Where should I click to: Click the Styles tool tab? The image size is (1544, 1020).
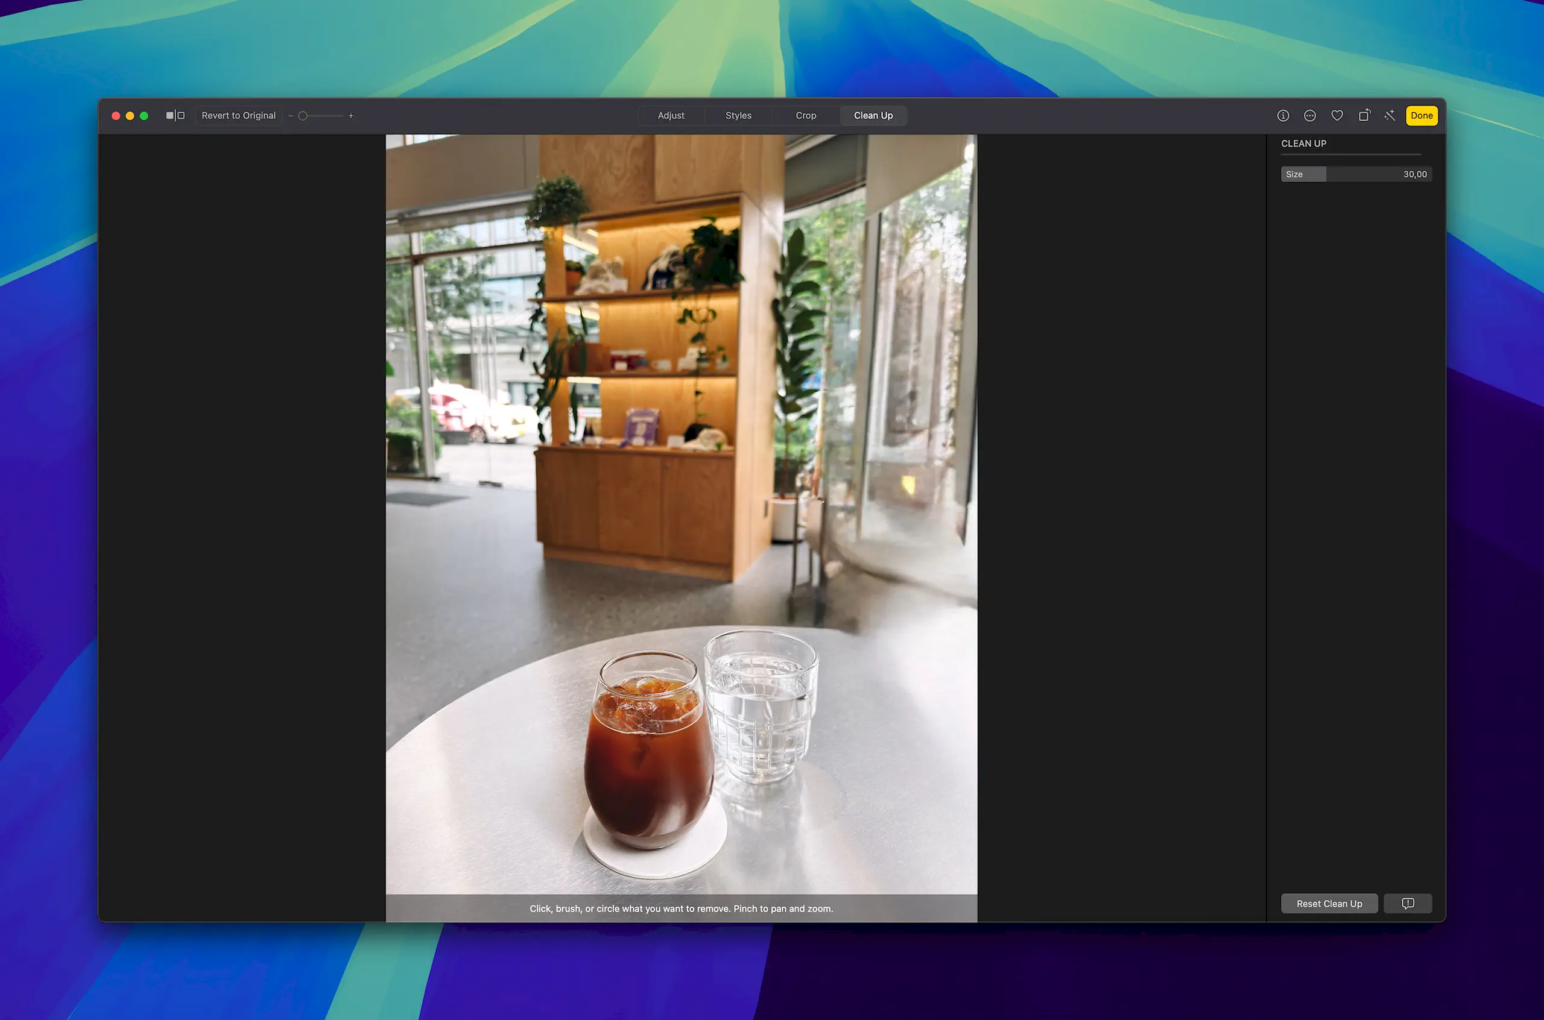pos(739,115)
